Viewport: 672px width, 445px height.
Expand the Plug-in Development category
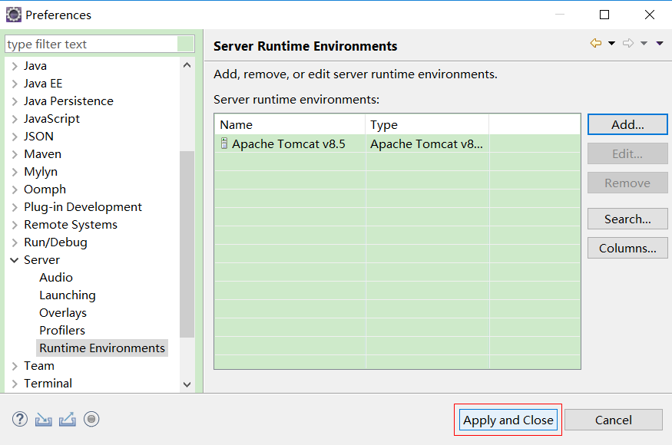(13, 206)
